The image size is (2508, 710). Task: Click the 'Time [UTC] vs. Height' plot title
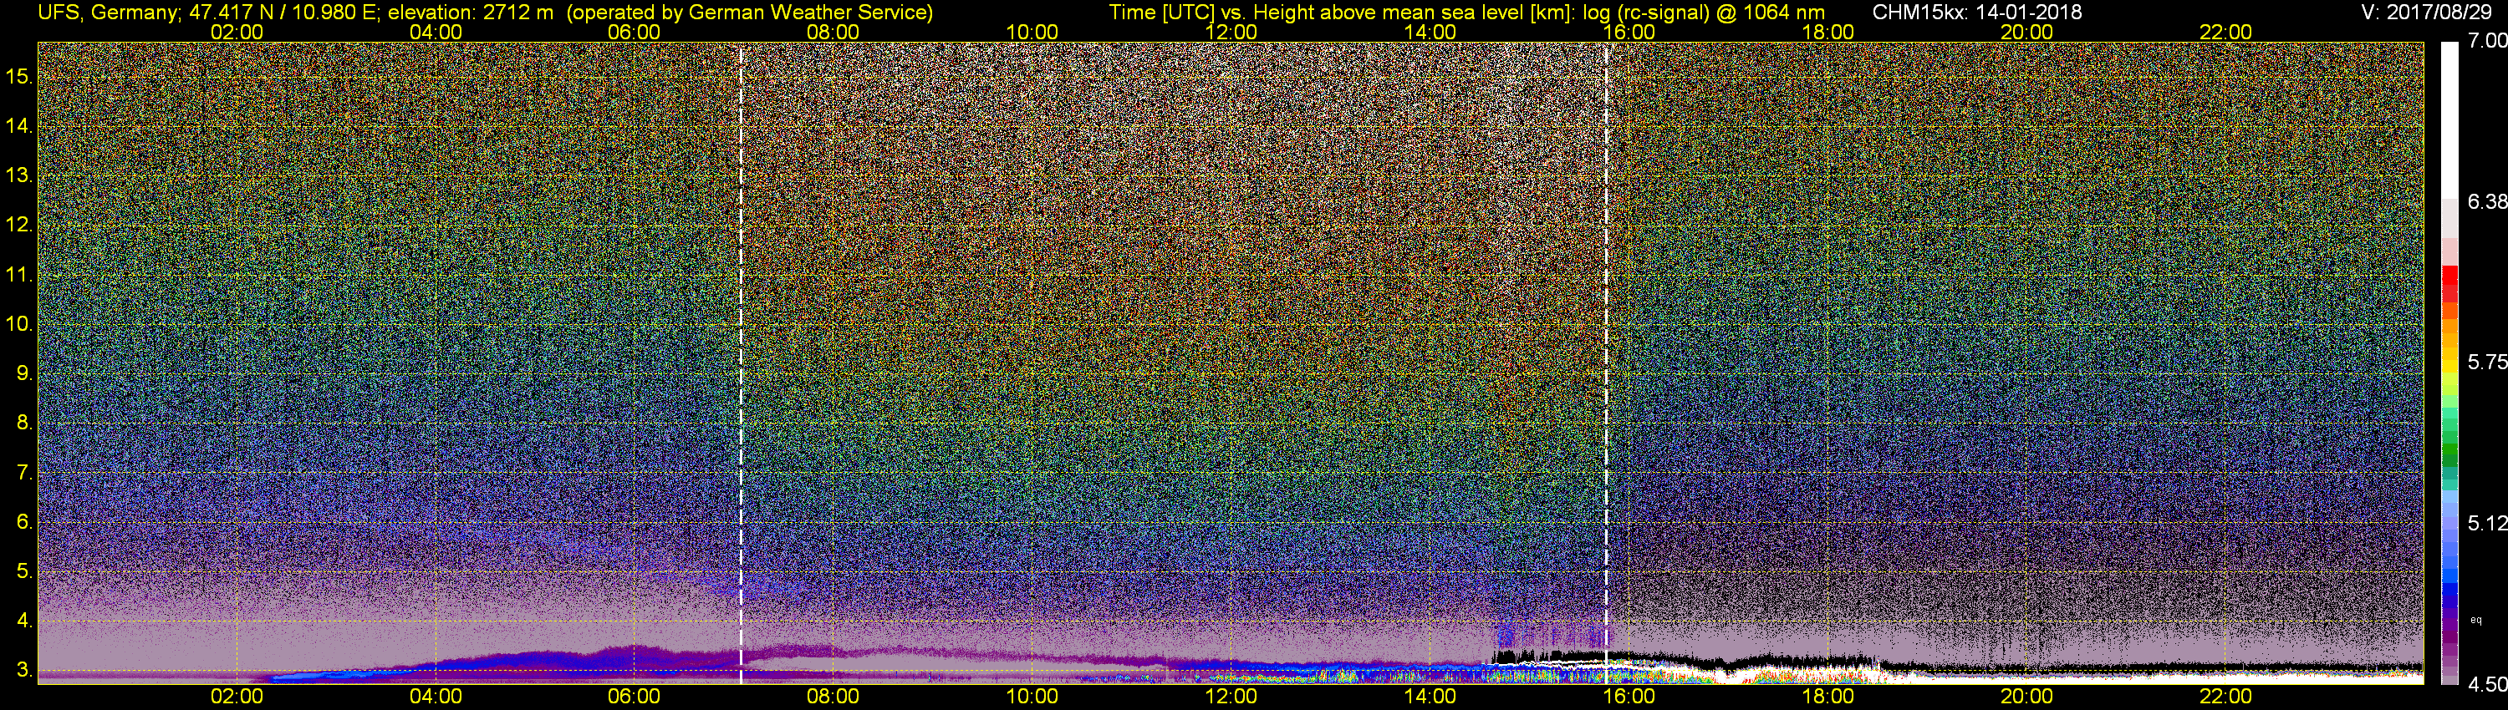pos(1467,13)
